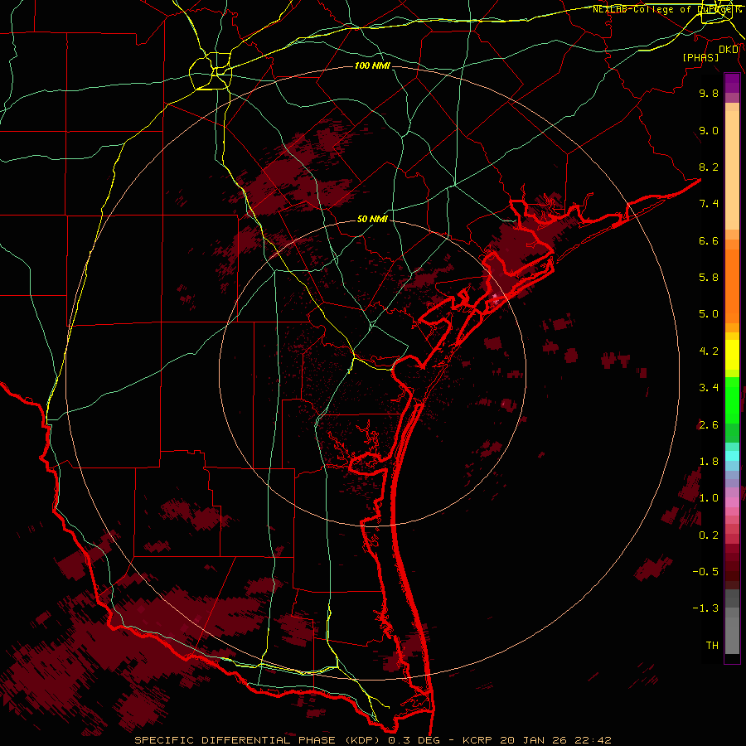Select the cyan segment of the color bar
The width and height of the screenshot is (746, 746).
[732, 456]
